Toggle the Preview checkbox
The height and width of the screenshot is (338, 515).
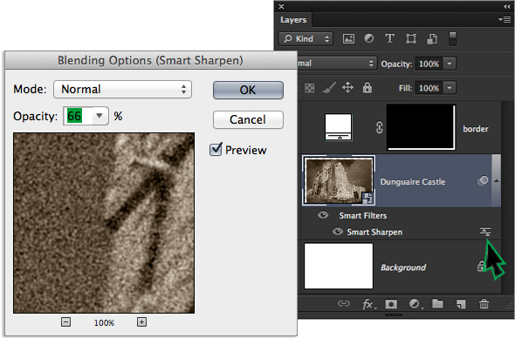[216, 150]
